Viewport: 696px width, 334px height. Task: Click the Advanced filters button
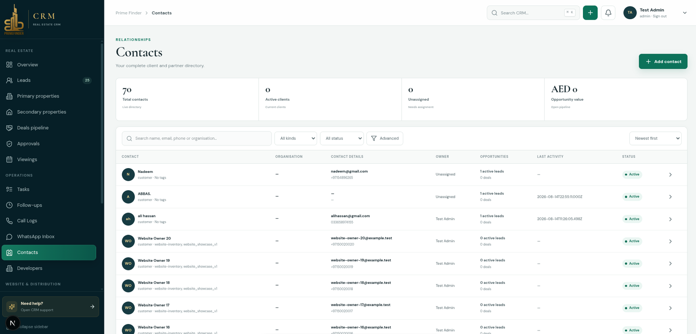coord(385,138)
